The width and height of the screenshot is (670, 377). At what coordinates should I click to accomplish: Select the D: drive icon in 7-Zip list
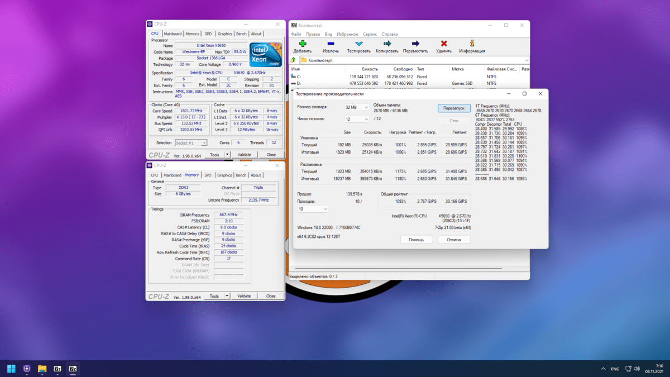pos(293,83)
